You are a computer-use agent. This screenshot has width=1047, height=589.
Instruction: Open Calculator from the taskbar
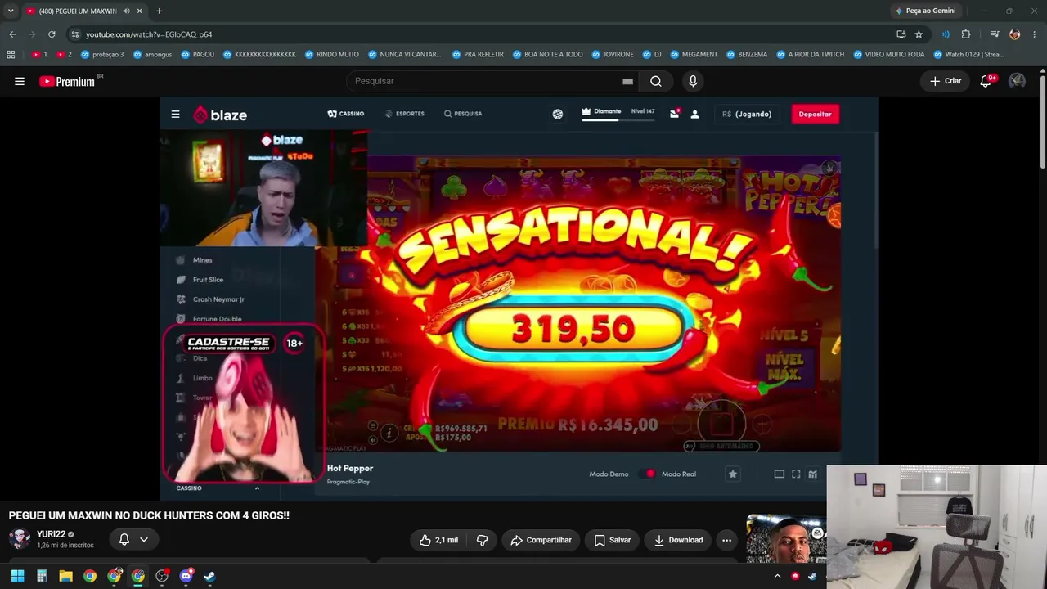coord(42,576)
